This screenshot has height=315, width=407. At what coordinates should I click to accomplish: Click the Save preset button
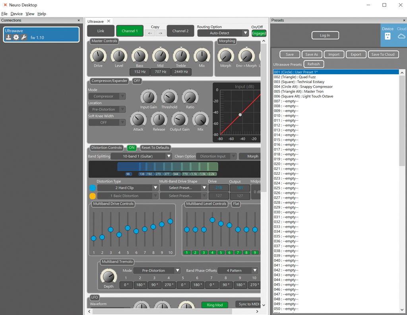click(x=290, y=54)
